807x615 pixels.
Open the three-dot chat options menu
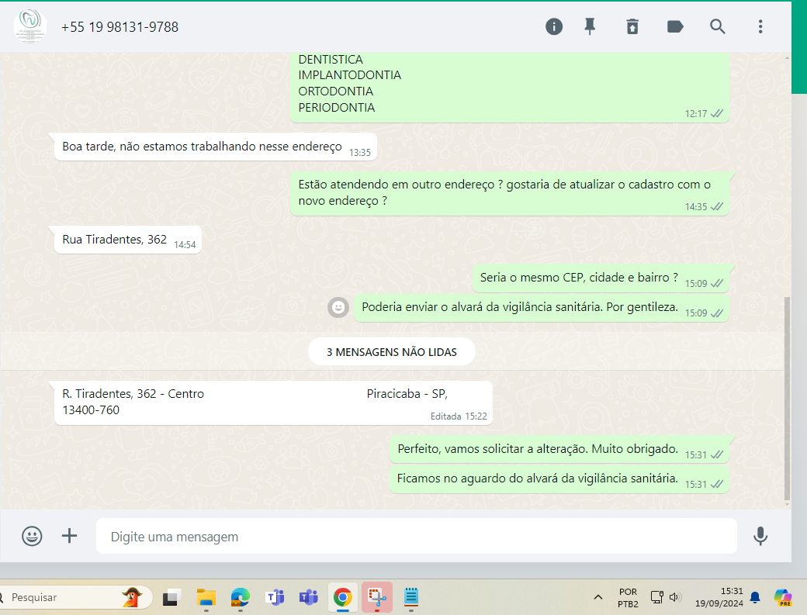pos(760,26)
